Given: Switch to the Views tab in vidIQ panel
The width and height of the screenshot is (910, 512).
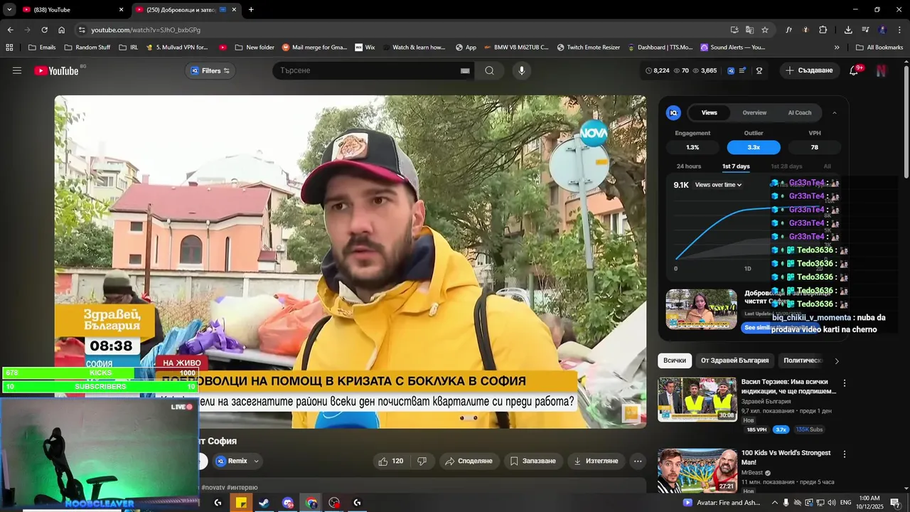Looking at the screenshot, I should 710,112.
